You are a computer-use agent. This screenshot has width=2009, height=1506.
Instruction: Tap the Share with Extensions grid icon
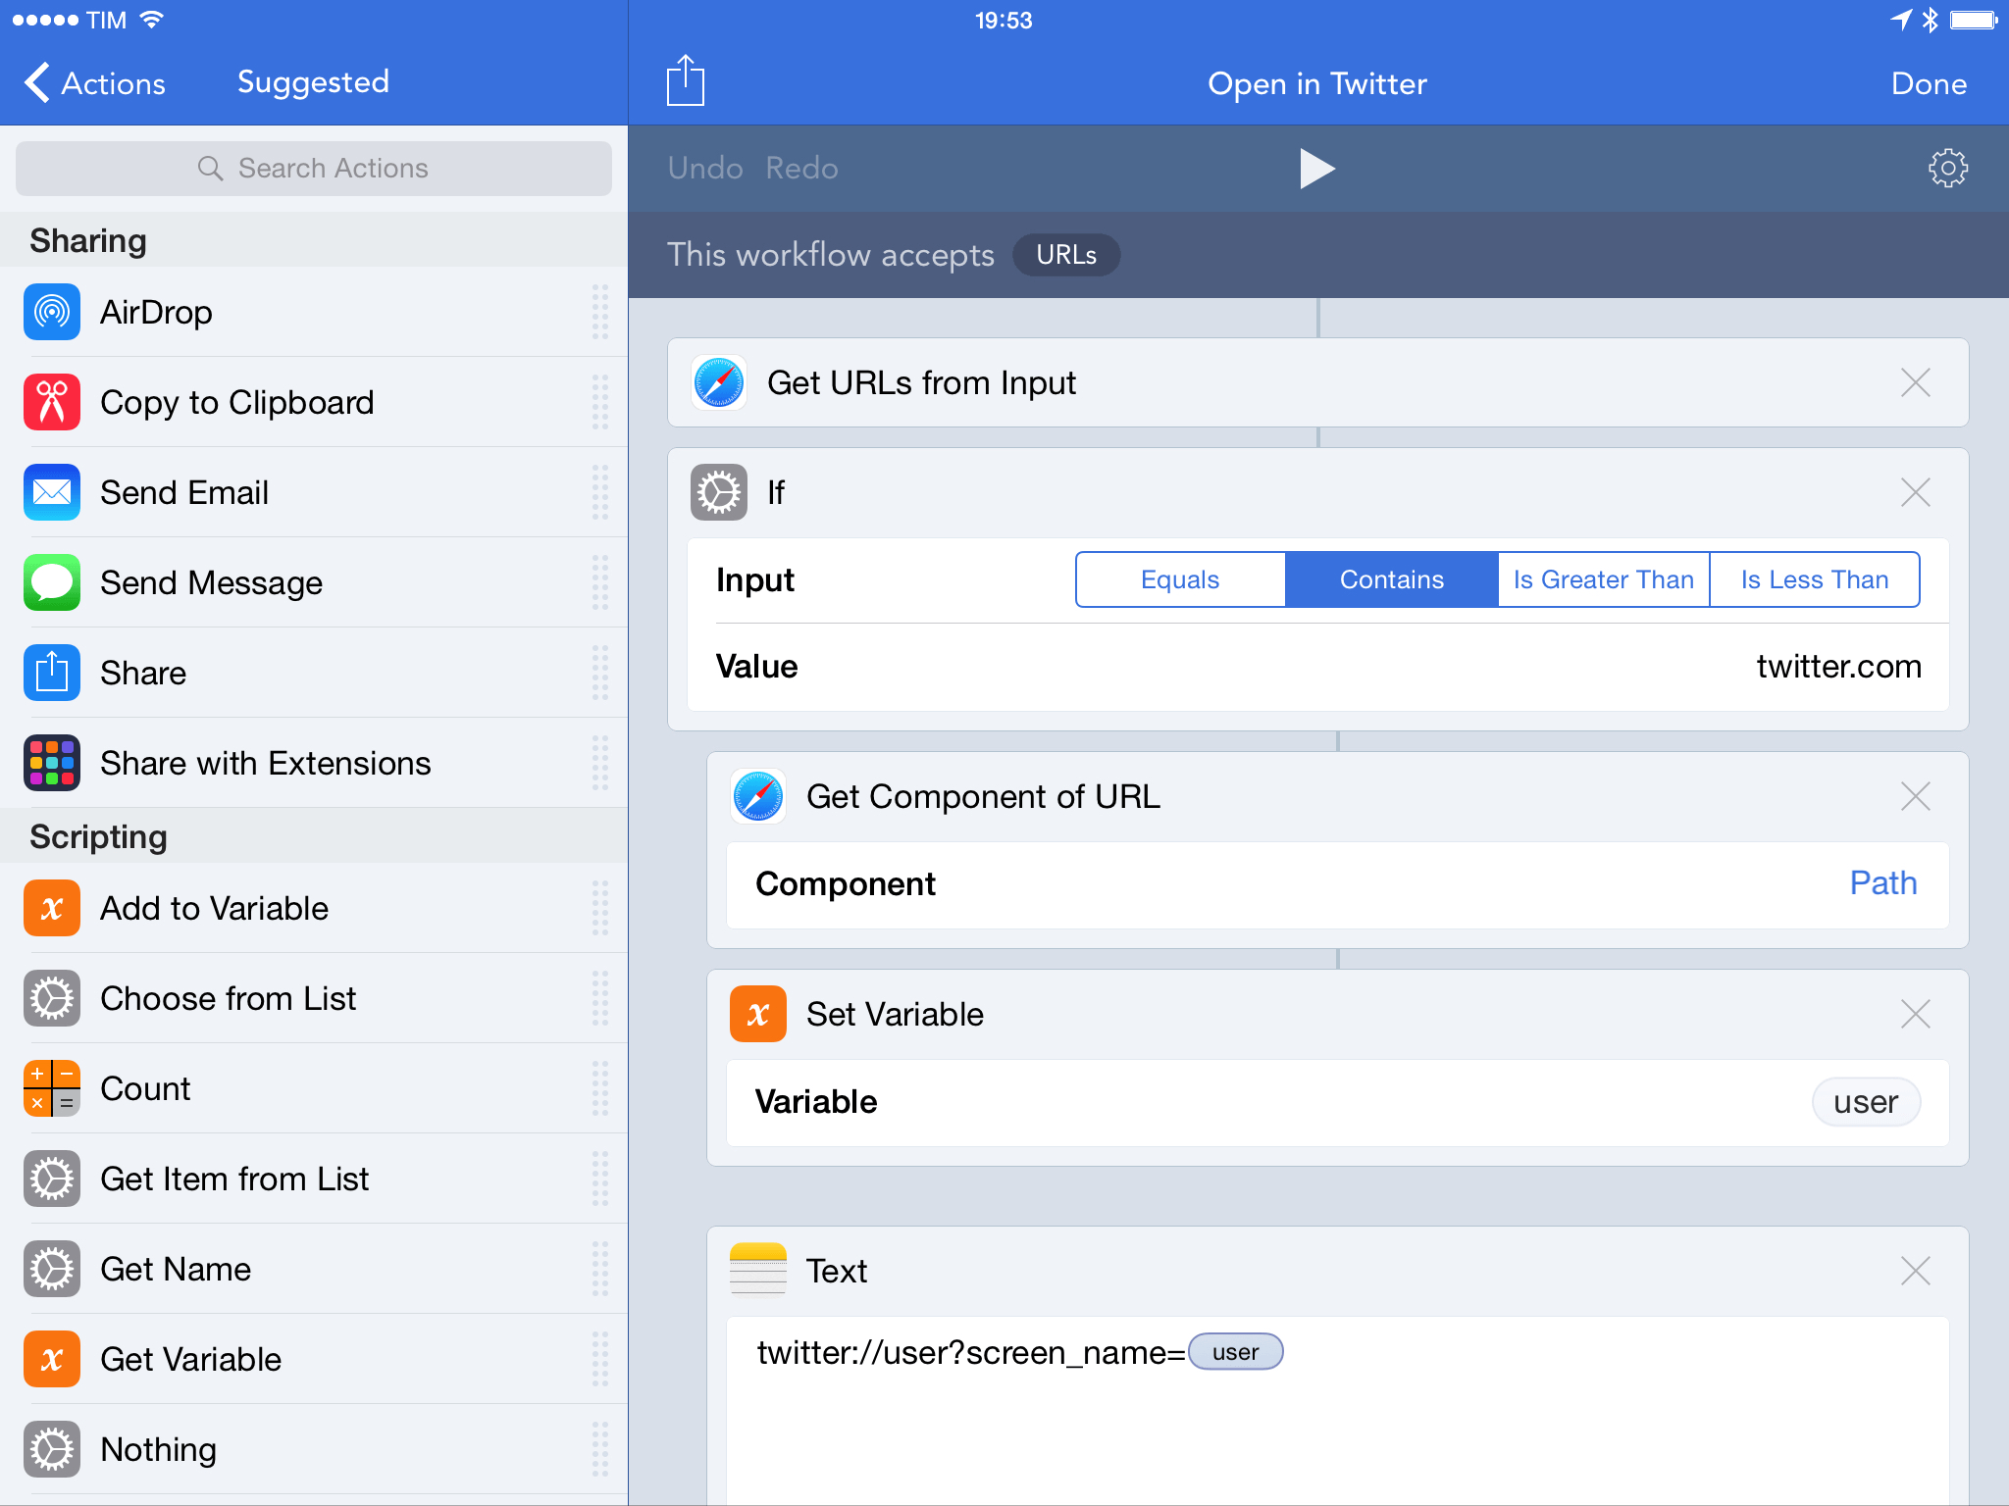(x=52, y=763)
